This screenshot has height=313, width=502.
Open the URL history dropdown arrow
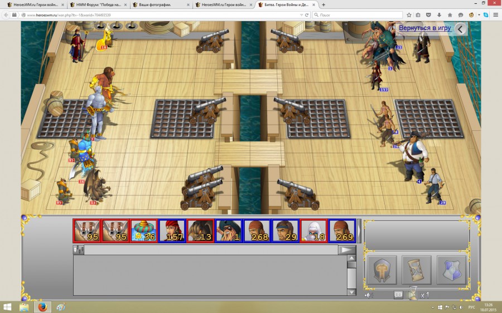[x=301, y=15]
